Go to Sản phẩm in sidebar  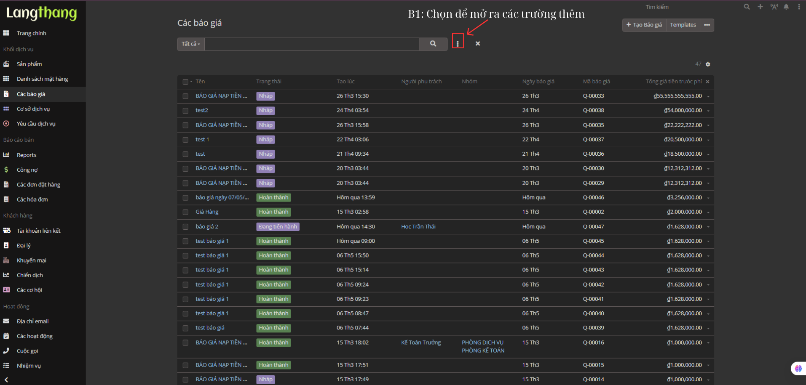(x=29, y=64)
